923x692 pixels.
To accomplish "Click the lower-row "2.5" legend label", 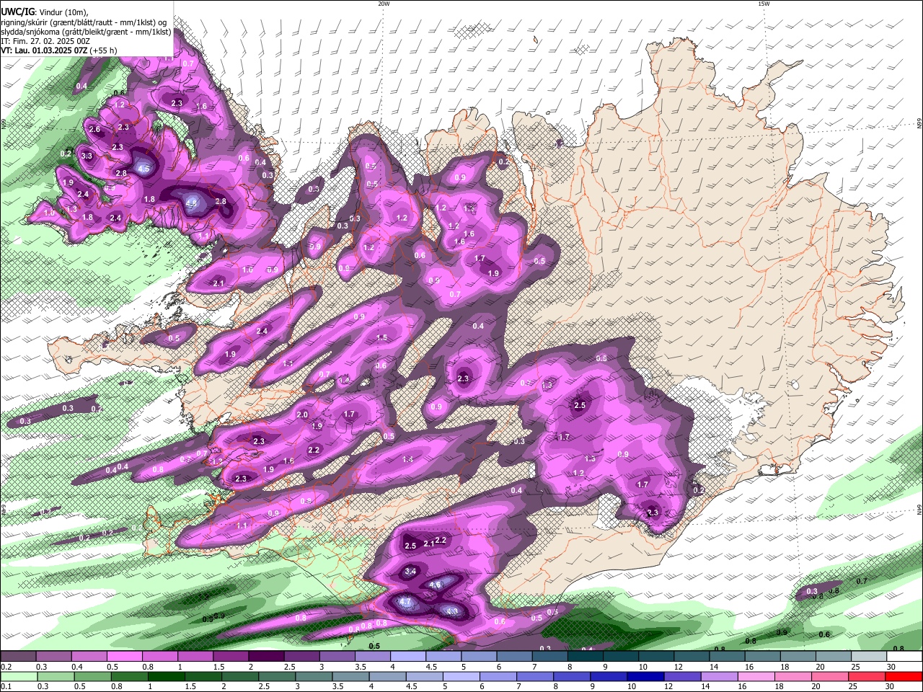I will pos(264,686).
